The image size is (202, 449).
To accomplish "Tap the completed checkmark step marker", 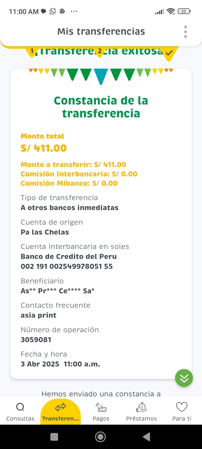I will 169,52.
